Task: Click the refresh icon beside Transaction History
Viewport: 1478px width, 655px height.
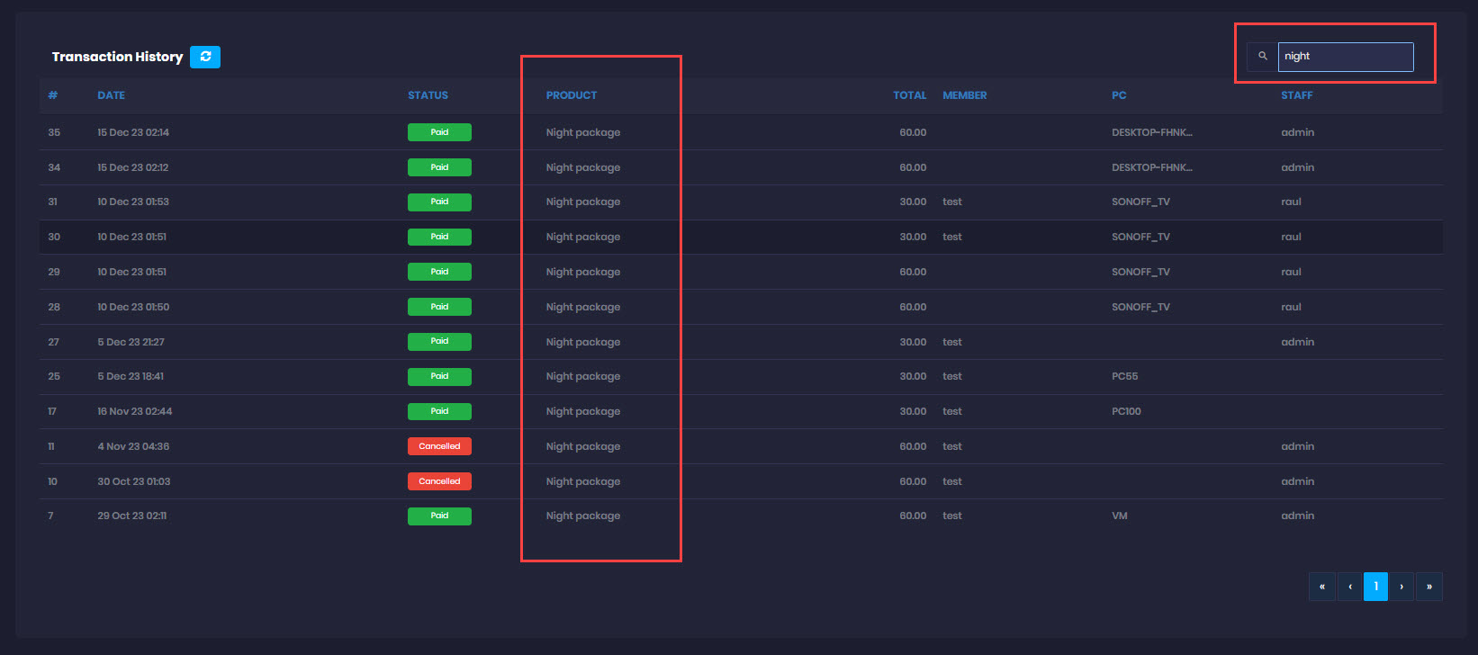Action: click(205, 57)
